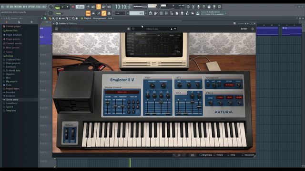
Task: Click the chat bubble icon in the toolbar
Action: point(219,7)
